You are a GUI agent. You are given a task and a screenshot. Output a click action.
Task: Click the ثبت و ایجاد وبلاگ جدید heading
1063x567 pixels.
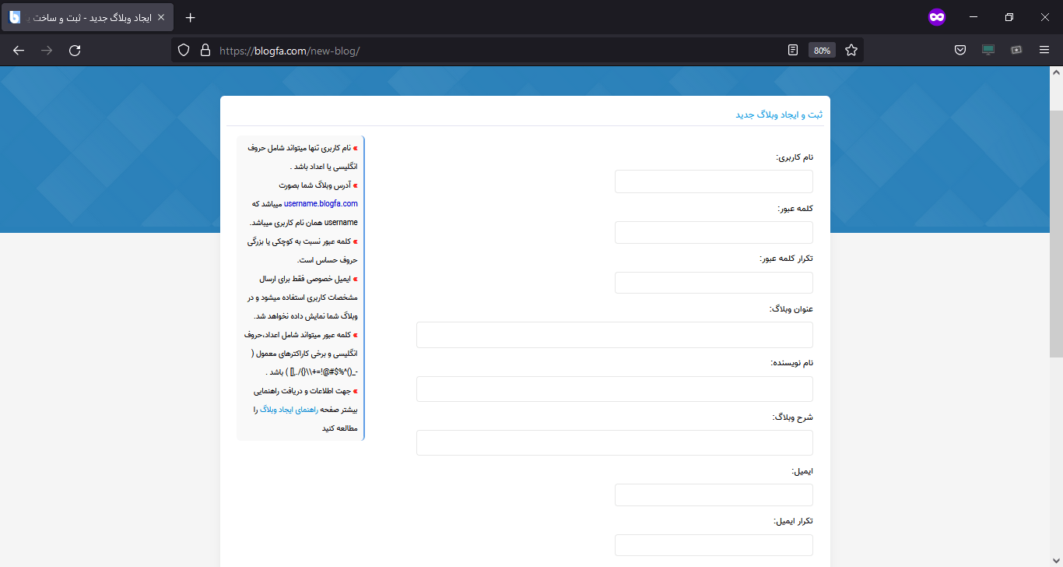pyautogui.click(x=779, y=114)
